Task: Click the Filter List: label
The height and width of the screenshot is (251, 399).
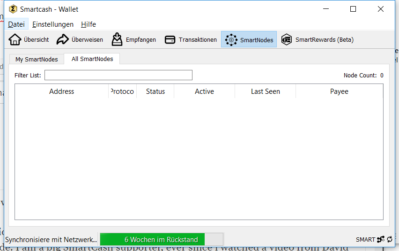Action: (x=28, y=76)
